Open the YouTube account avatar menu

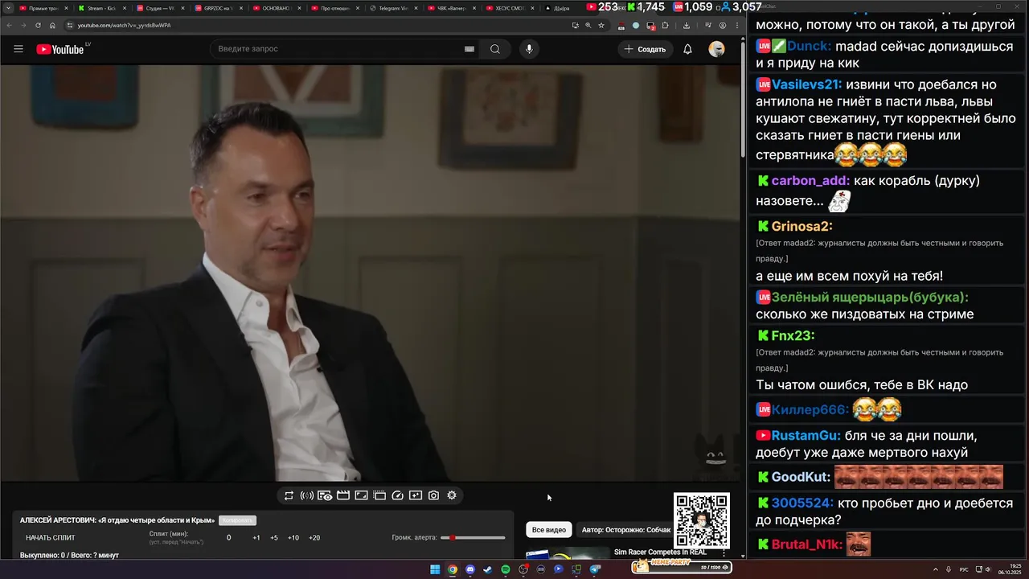(x=716, y=49)
